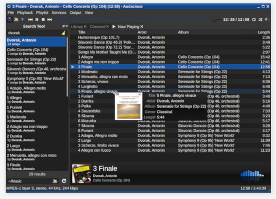The image size is (276, 199).
Task: Click the volume speaker icon
Action: 267,19
